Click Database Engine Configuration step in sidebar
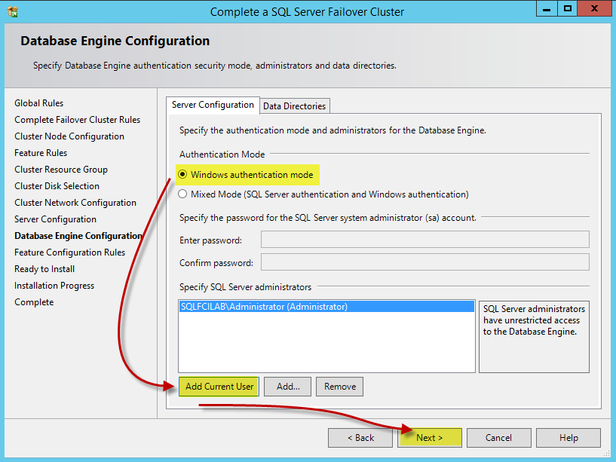 [78, 236]
